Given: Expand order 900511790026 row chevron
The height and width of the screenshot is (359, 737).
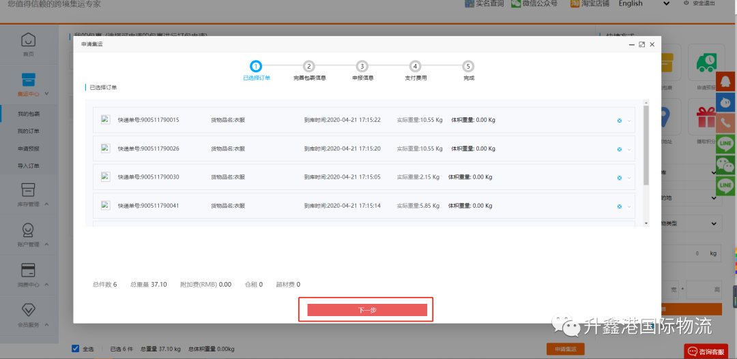Looking at the screenshot, I should click(x=629, y=150).
